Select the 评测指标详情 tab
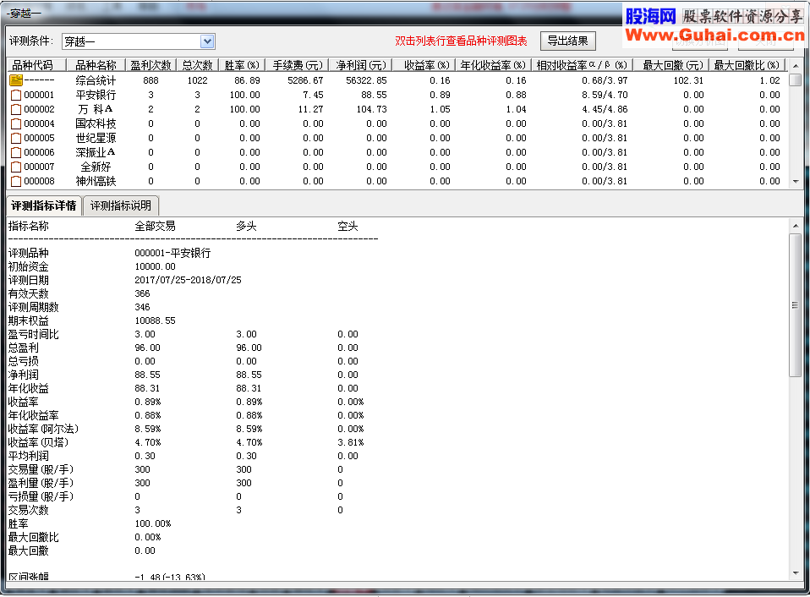810x597 pixels. pos(44,205)
